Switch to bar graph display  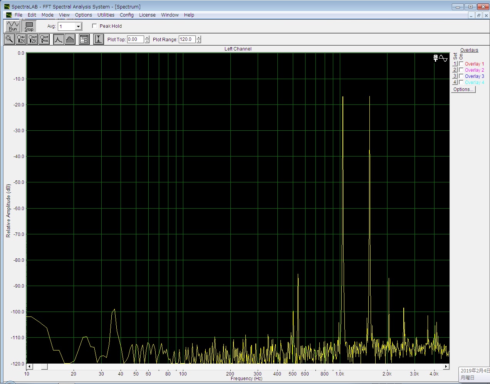pyautogui.click(x=70, y=39)
